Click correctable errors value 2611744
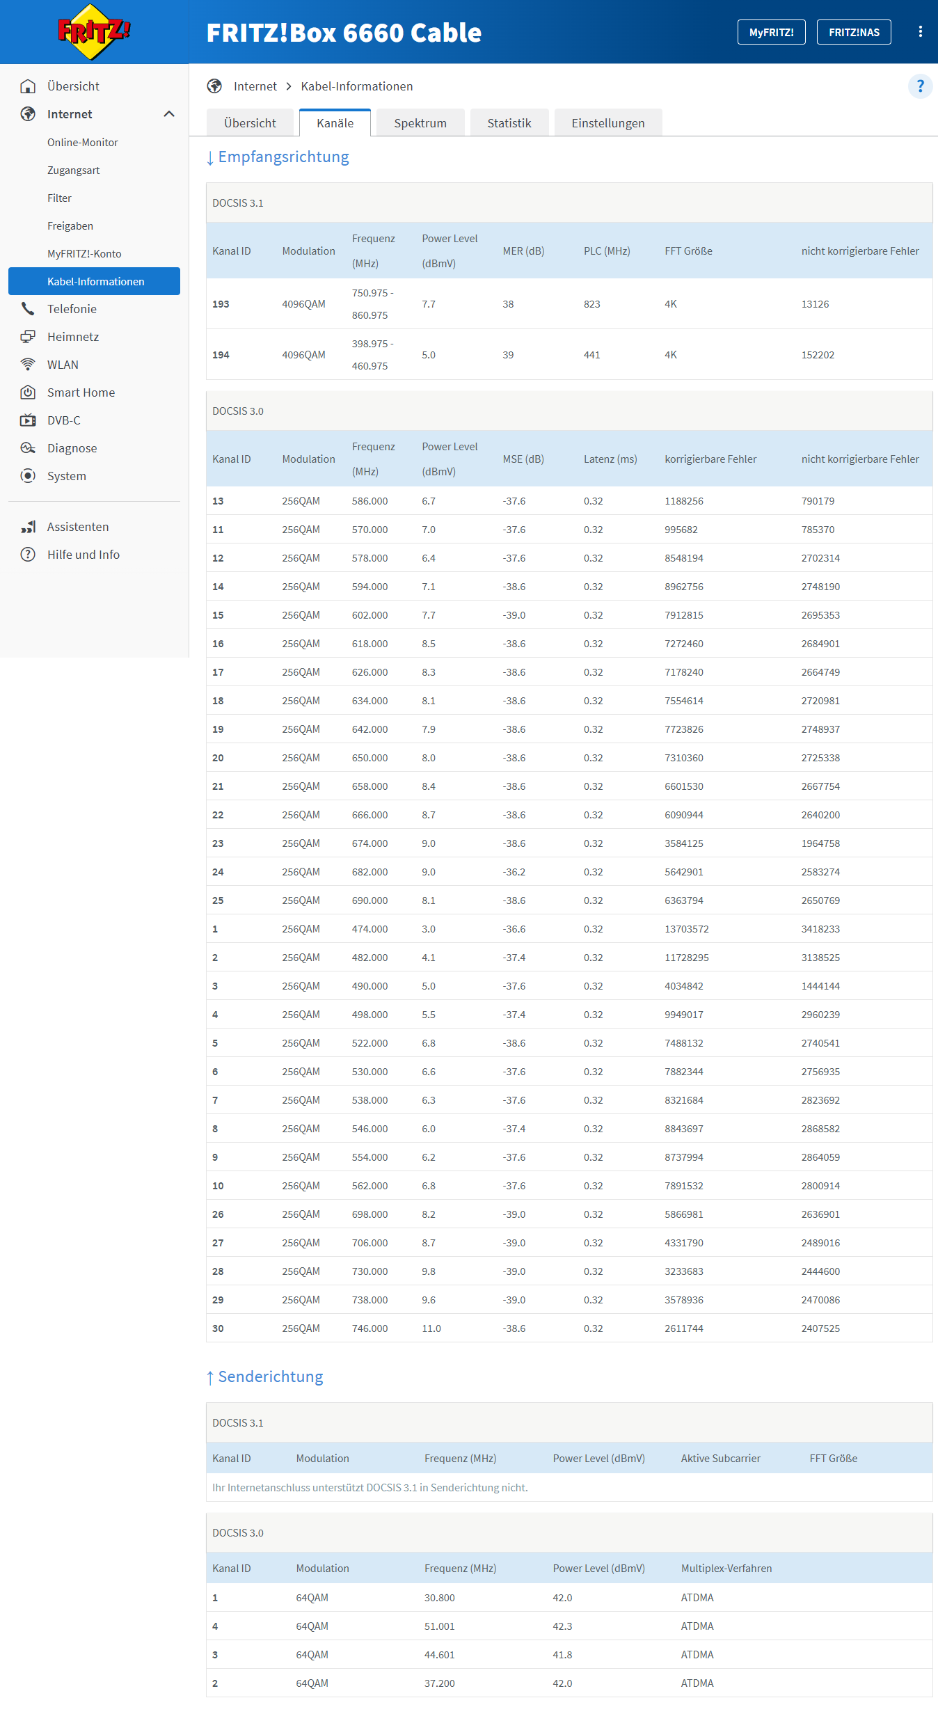Image resolution: width=938 pixels, height=1714 pixels. 684,1328
